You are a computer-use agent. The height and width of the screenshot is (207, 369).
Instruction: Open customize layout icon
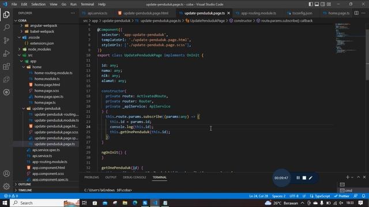coord(329,4)
